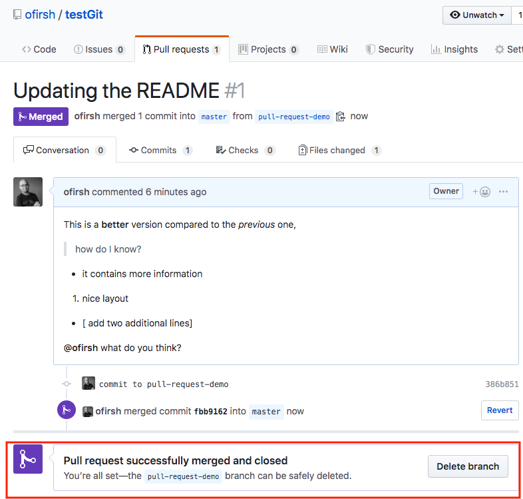Open the Issues tab

click(x=98, y=49)
